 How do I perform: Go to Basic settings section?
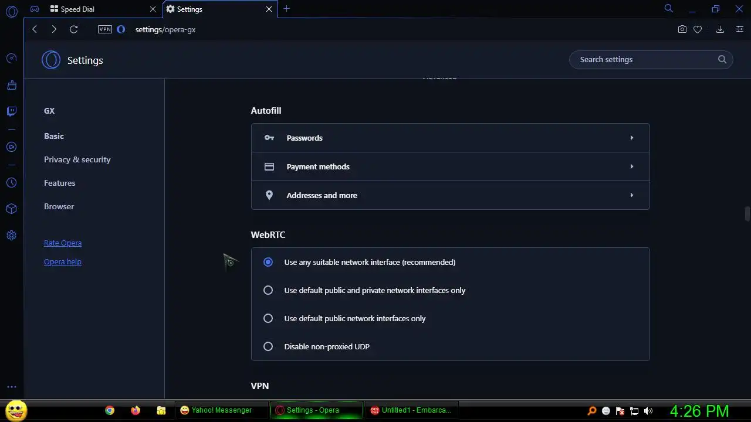coord(54,136)
